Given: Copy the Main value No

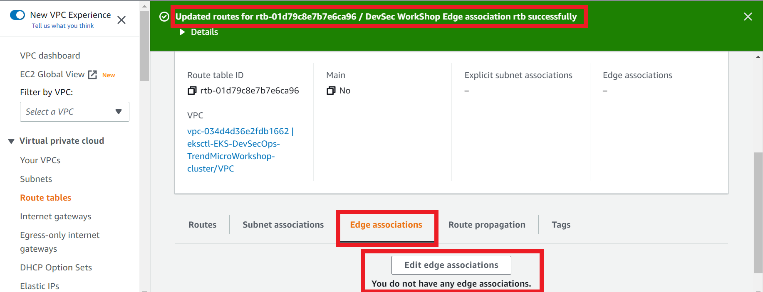Looking at the screenshot, I should click(x=331, y=91).
